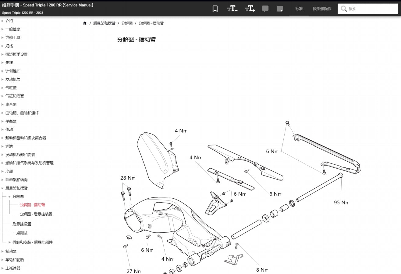The width and height of the screenshot is (401, 274).
Task: Increase text size using the tT+ icon
Action: tap(250, 9)
